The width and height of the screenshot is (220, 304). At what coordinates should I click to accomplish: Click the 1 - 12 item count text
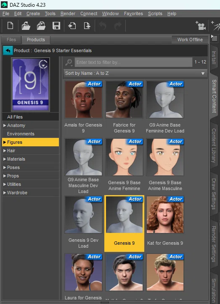coord(200,62)
